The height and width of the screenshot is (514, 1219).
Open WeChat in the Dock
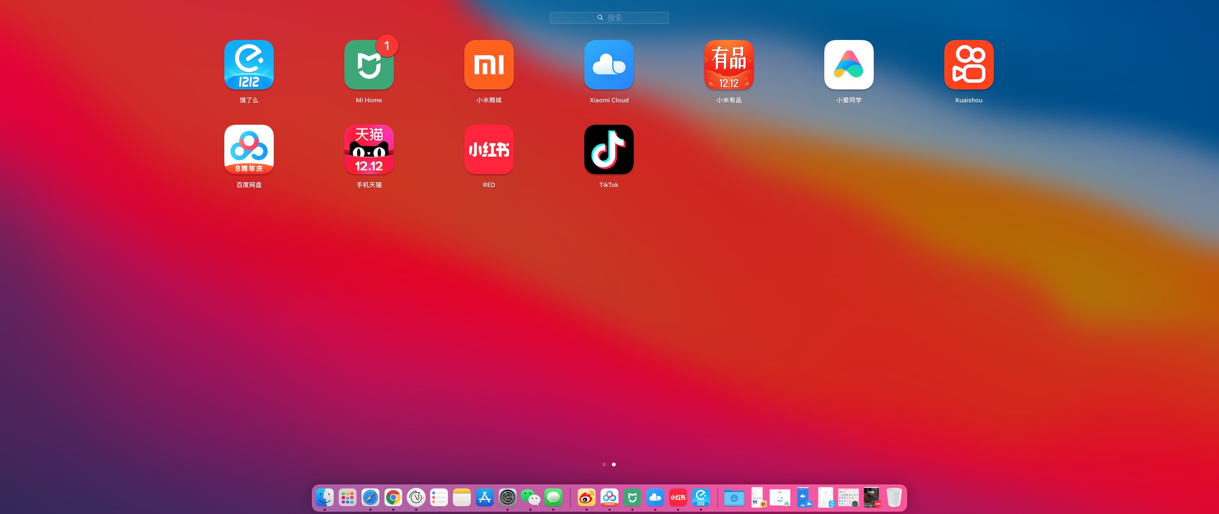[530, 498]
